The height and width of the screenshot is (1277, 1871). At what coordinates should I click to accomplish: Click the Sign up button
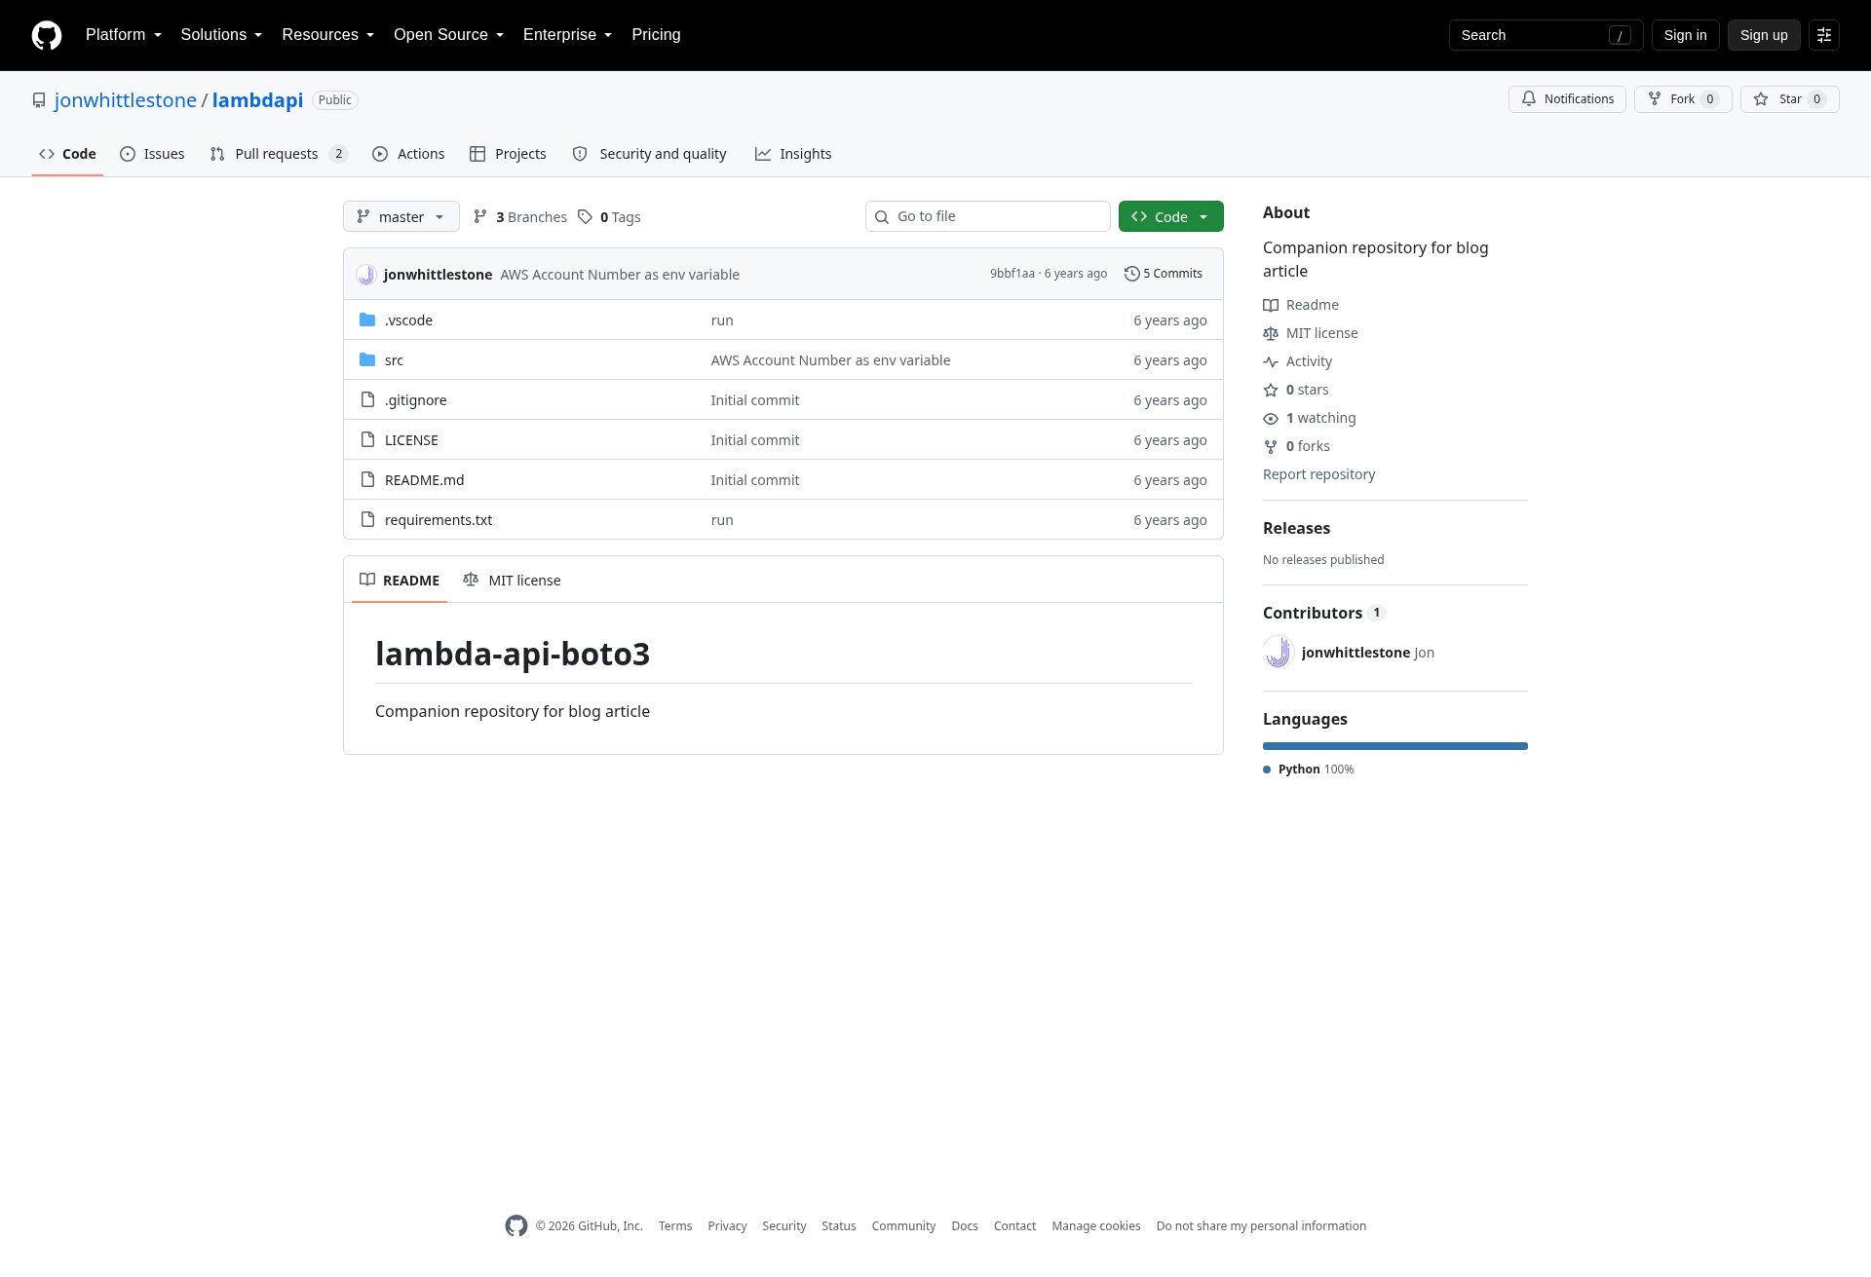click(x=1764, y=35)
